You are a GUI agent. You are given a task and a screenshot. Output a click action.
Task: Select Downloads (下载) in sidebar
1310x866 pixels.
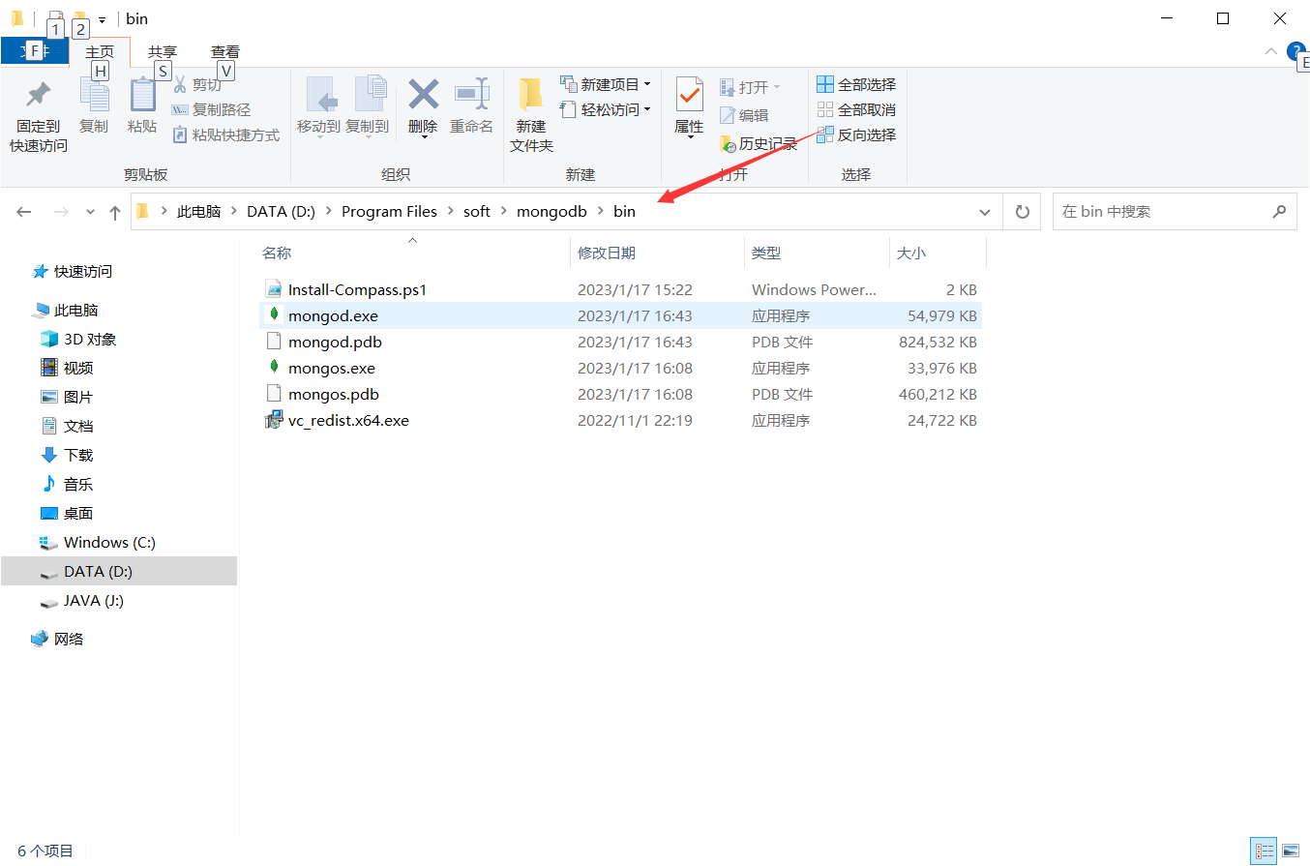[67, 456]
